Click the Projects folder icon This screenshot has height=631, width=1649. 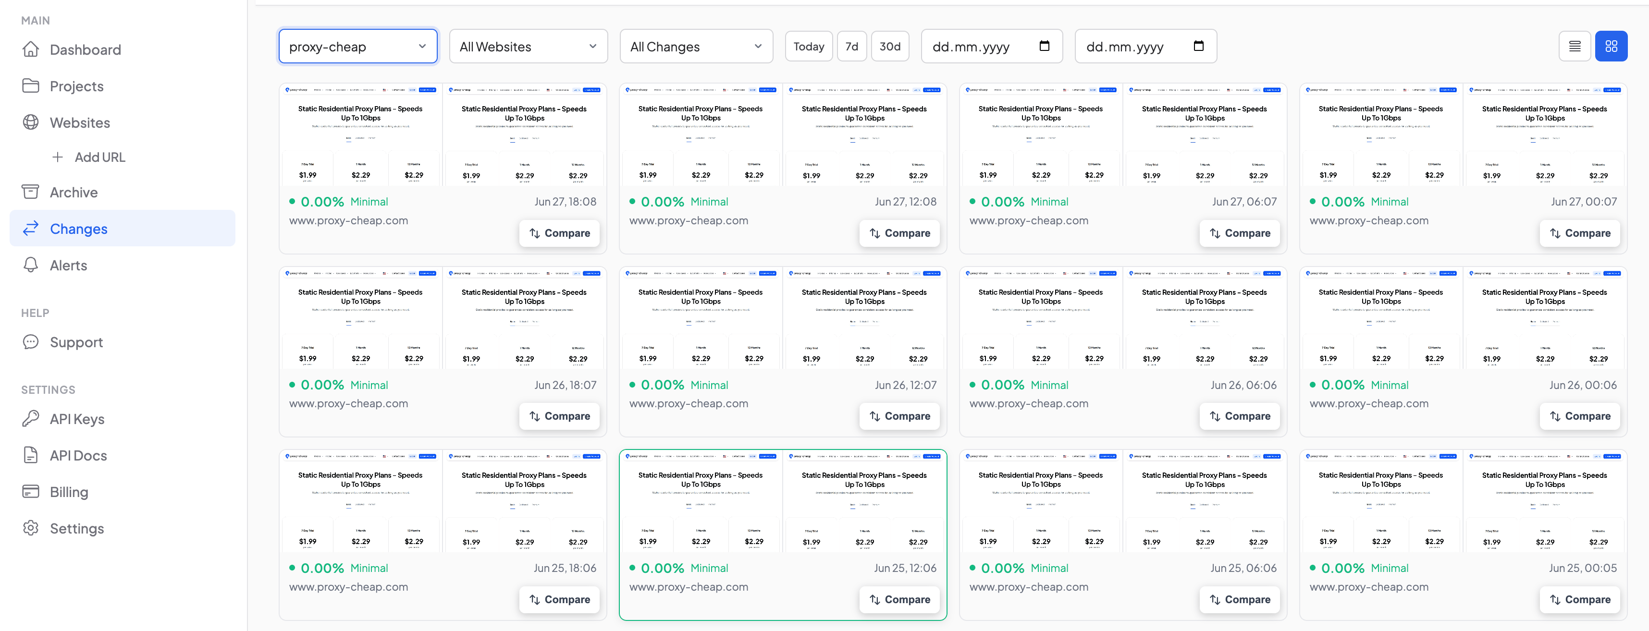(x=31, y=86)
